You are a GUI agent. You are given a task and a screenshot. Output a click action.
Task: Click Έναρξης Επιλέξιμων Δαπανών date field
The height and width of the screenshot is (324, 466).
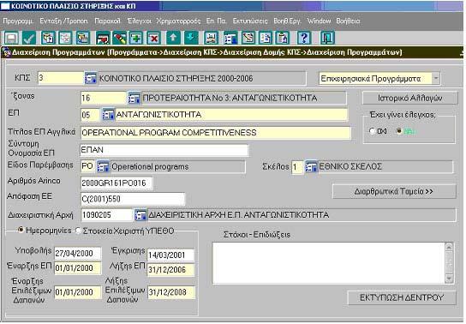click(78, 292)
